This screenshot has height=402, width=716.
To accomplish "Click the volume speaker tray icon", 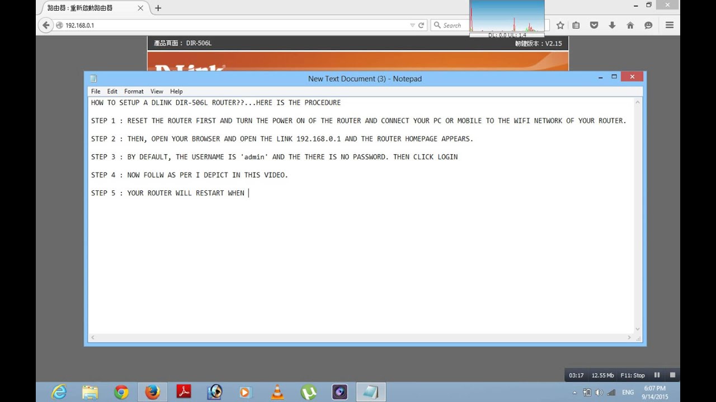I will pyautogui.click(x=599, y=393).
